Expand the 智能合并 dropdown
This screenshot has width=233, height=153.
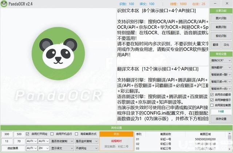pyautogui.click(x=221, y=89)
